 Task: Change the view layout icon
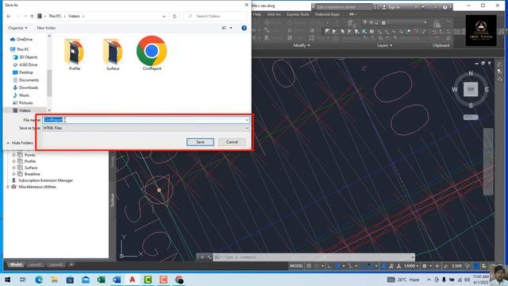click(224, 29)
